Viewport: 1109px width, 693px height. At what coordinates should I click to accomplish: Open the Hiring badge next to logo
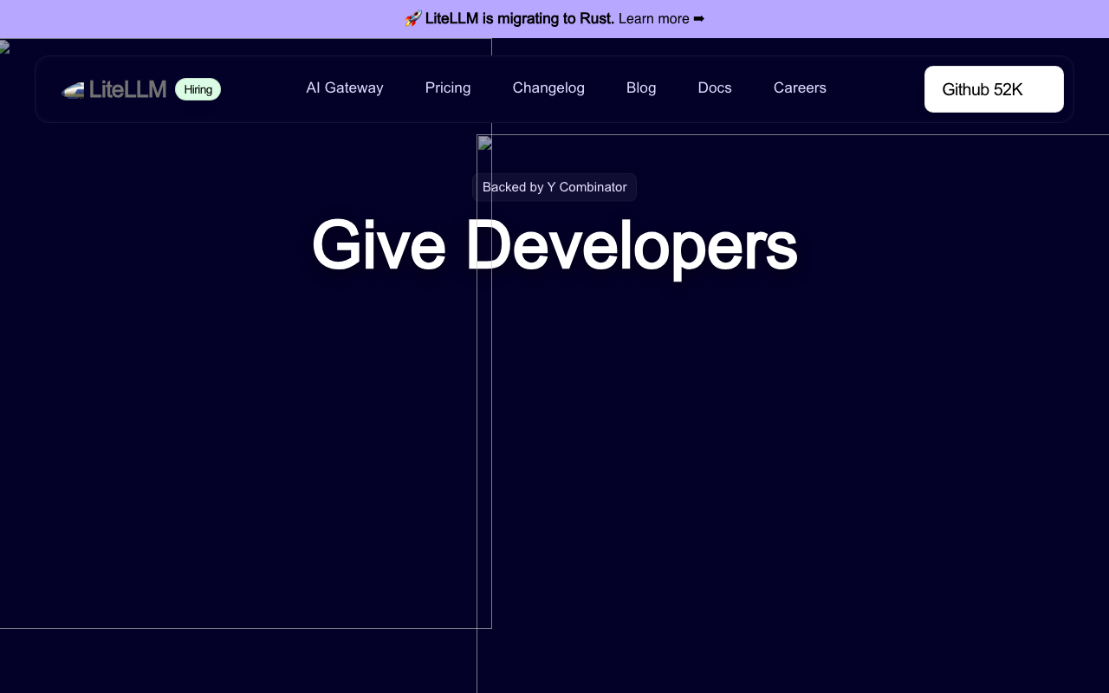tap(198, 89)
